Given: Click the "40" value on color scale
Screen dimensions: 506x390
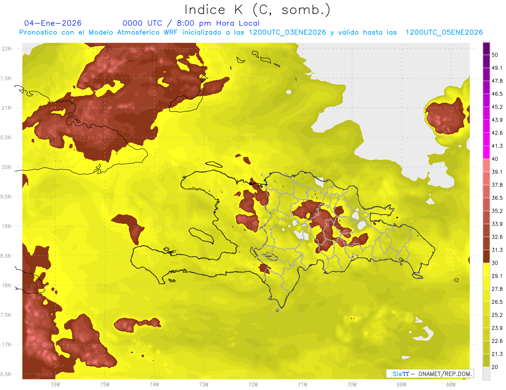Looking at the screenshot, I should pyautogui.click(x=495, y=159).
